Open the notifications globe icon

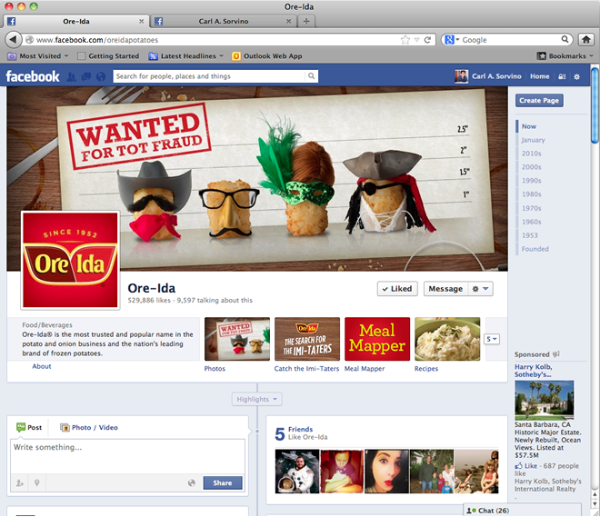click(101, 77)
